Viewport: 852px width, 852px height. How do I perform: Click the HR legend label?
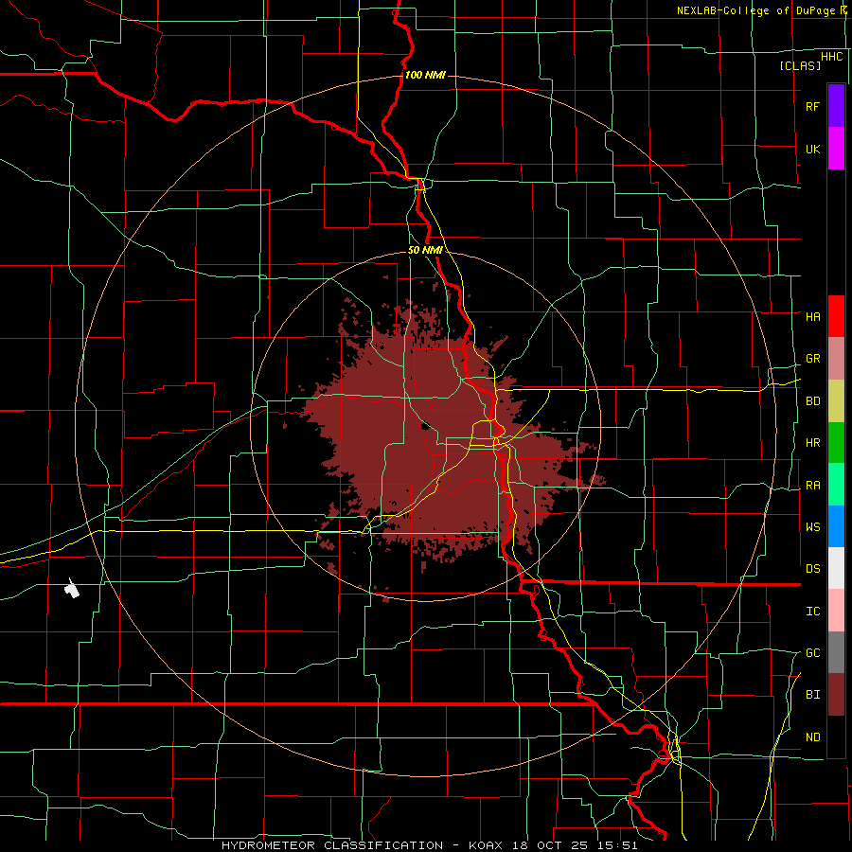pyautogui.click(x=812, y=443)
